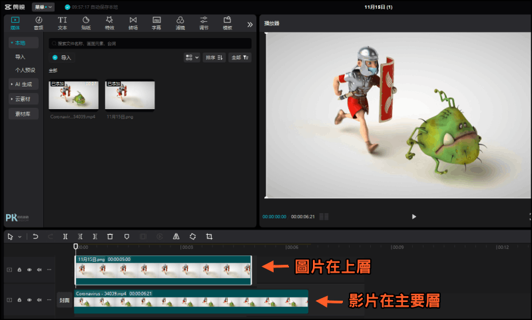Delete the selected clip
The height and width of the screenshot is (320, 532).
point(110,237)
